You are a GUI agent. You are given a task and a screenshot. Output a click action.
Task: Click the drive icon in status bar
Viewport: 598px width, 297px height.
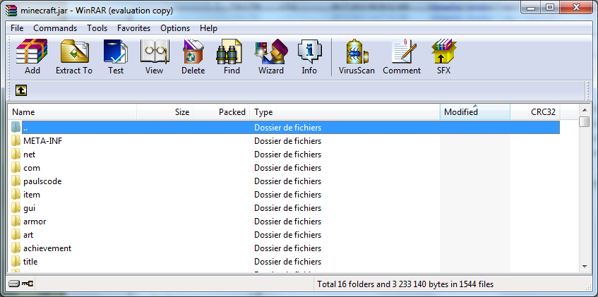coord(13,284)
